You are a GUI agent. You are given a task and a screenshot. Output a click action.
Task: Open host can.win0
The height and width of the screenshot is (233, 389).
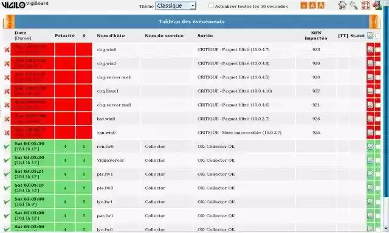click(106, 133)
